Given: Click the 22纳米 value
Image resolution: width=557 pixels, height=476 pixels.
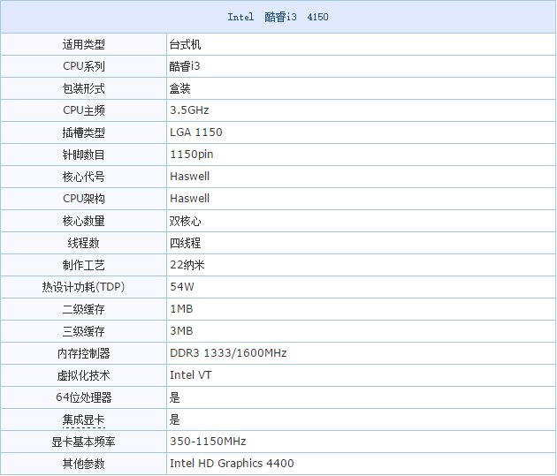Looking at the screenshot, I should click(187, 265).
